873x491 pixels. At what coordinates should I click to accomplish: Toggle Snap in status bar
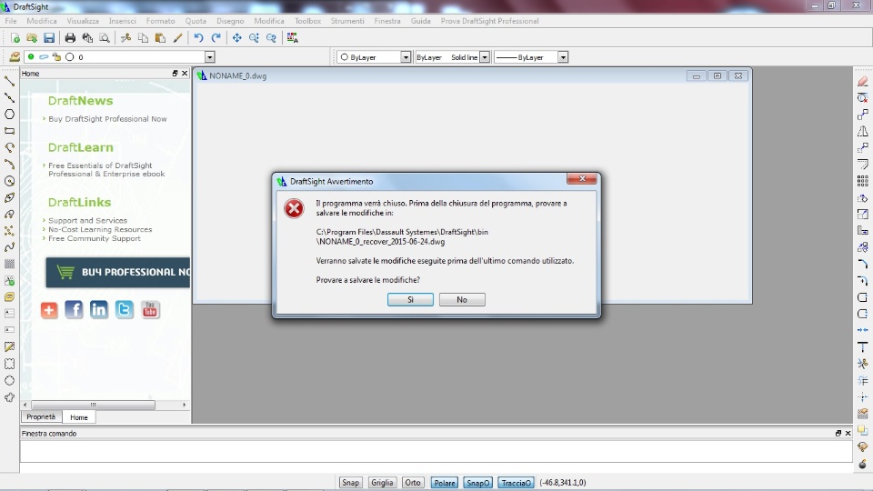coord(350,483)
